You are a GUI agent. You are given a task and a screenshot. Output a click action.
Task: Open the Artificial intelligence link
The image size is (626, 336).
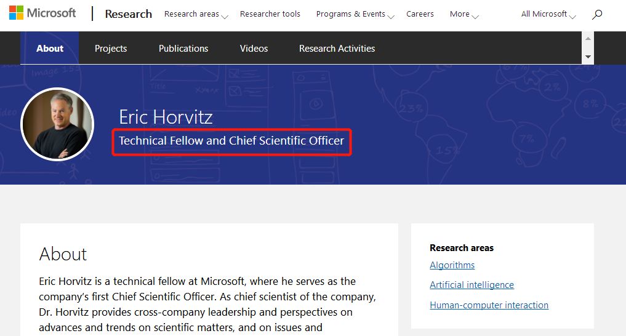[472, 284]
